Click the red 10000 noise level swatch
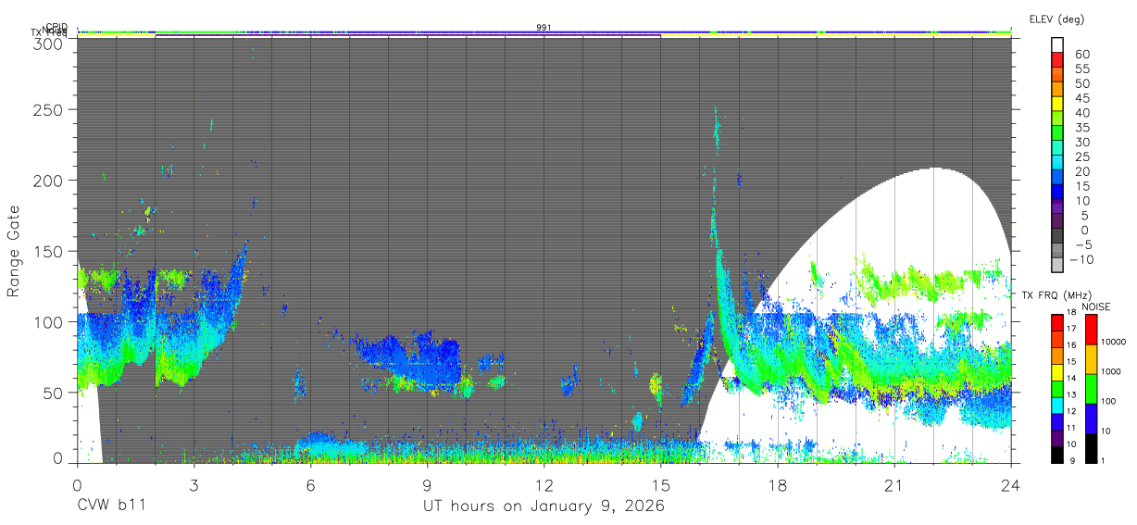This screenshot has height=525, width=1137. pyautogui.click(x=1090, y=330)
